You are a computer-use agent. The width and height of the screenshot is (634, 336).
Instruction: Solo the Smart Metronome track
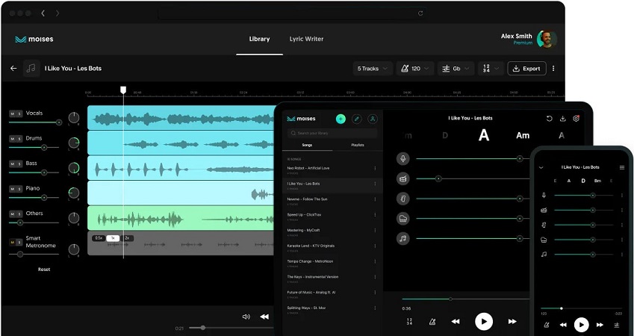(x=19, y=242)
